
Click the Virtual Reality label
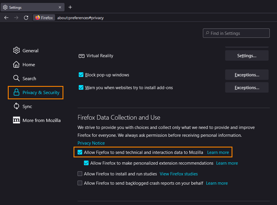pos(100,56)
